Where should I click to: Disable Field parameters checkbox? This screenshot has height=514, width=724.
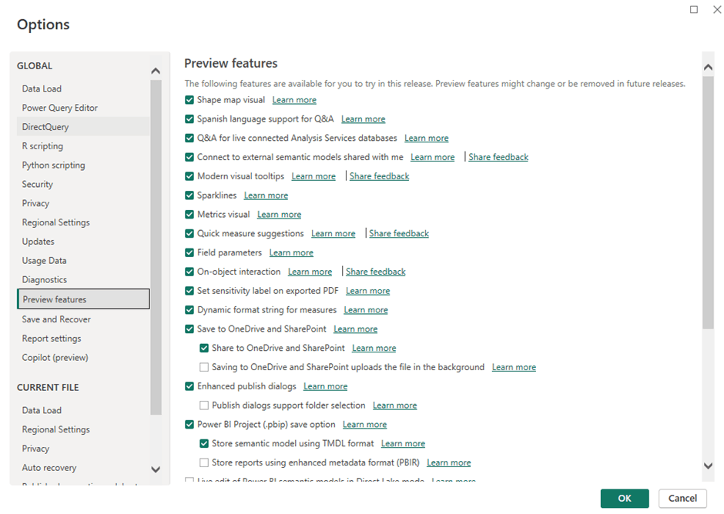(x=189, y=252)
